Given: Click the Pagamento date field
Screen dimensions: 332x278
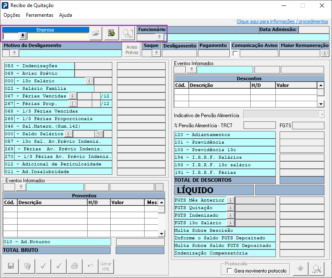Looking at the screenshot, I should (214, 53).
